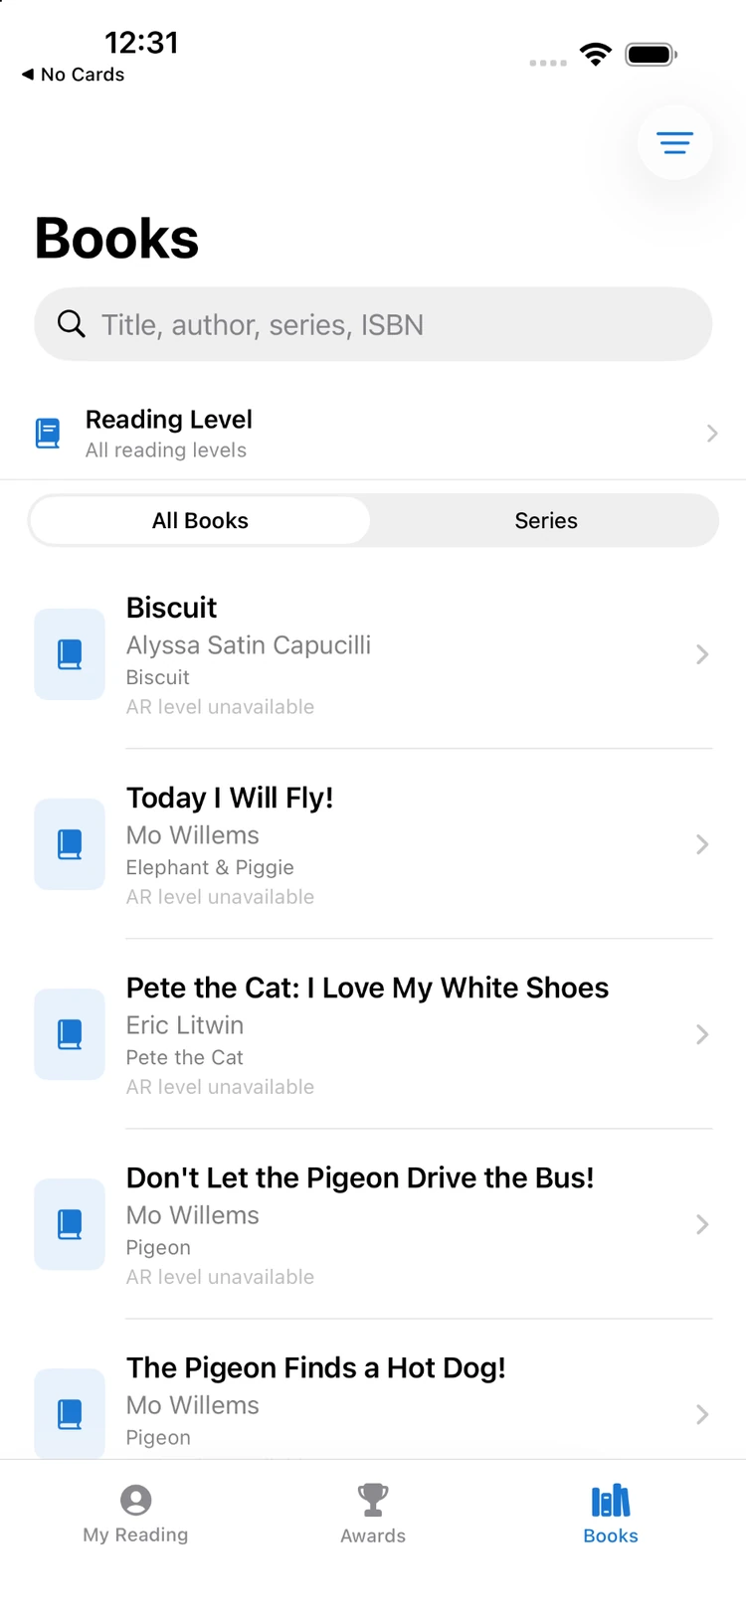Open The Pigeon Finds a Hot Dog!
This screenshot has height=1622, width=746.
(373, 1403)
